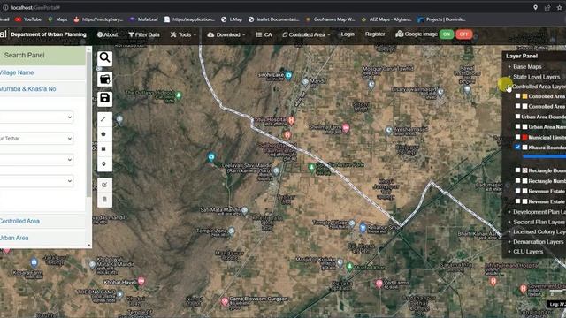Open the Maps bookmark
Screen dimensions: 566x318
[x=57, y=19]
